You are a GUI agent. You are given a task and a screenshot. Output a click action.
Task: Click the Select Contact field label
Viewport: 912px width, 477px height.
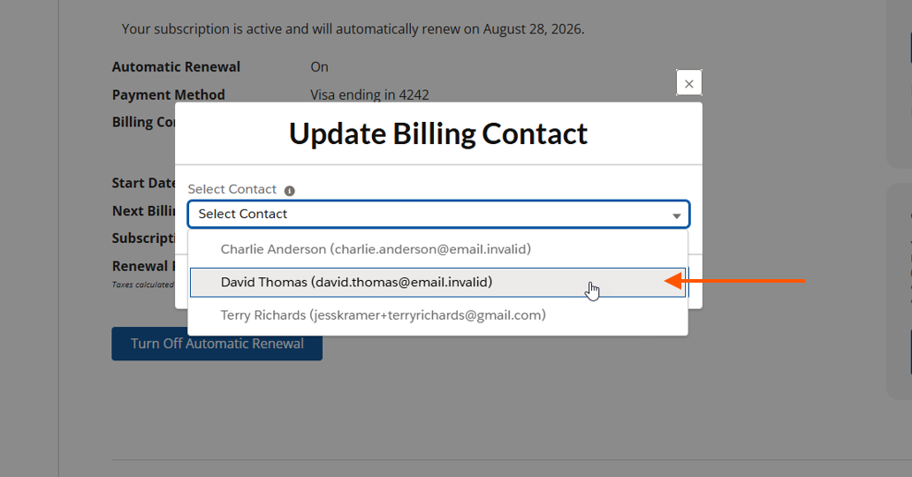pos(232,189)
